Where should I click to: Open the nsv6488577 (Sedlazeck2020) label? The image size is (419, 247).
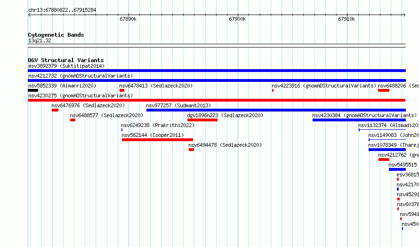[106, 115]
